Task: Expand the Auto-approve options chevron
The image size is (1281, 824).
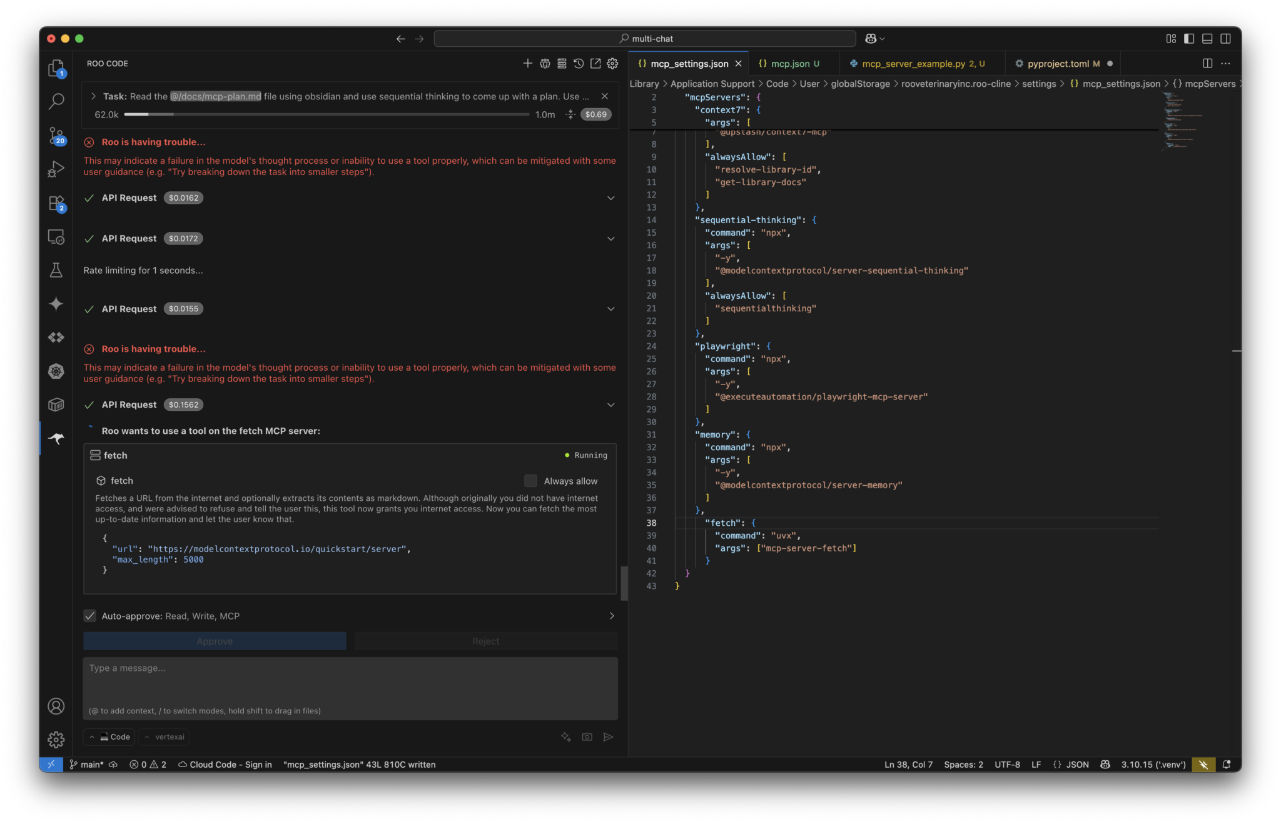Action: 611,616
